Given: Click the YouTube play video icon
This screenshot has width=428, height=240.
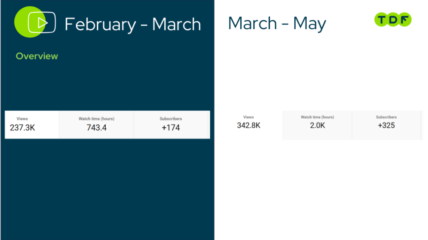Looking at the screenshot, I should pyautogui.click(x=42, y=22).
